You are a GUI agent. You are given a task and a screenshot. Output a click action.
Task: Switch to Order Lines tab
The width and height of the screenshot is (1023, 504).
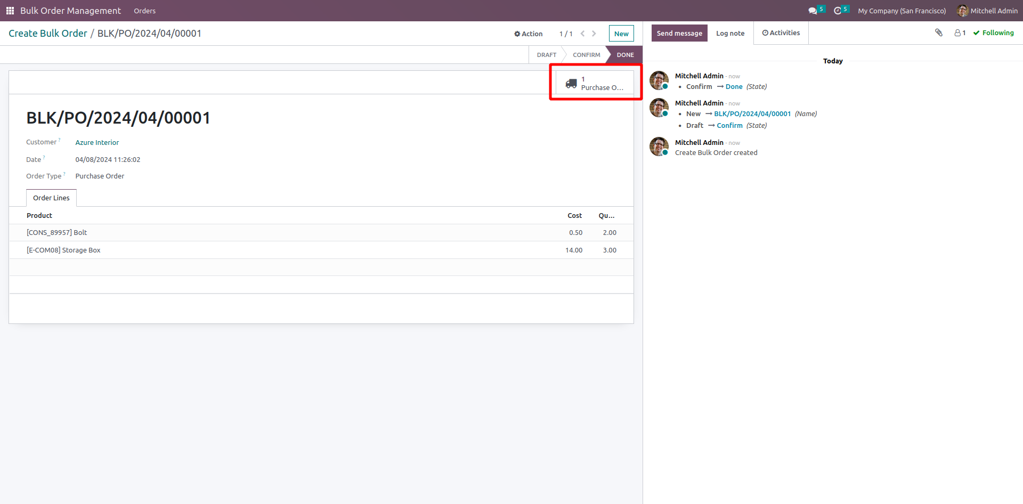51,198
